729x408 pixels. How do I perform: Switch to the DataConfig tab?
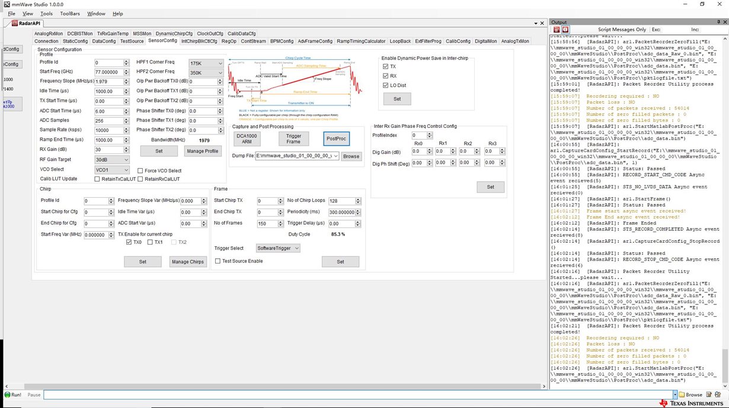tap(104, 41)
